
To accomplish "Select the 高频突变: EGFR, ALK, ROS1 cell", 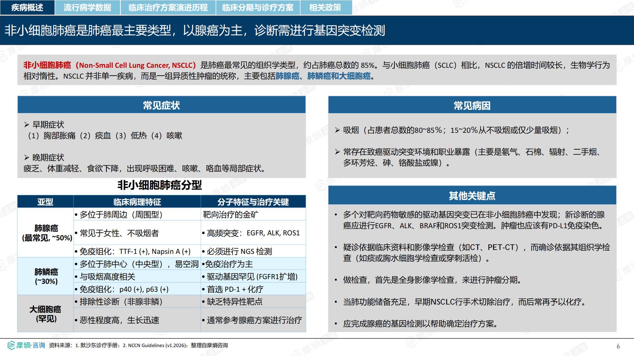I will pos(253,233).
